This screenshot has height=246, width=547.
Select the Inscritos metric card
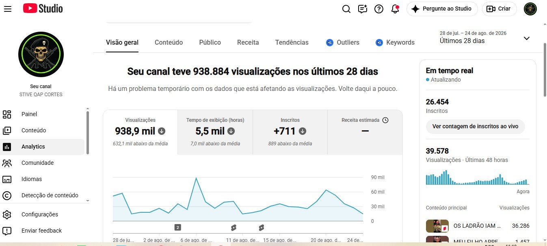coord(290,132)
